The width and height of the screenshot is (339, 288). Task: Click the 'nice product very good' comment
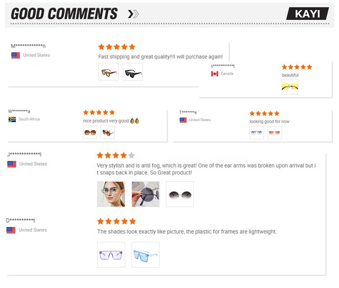[x=111, y=121]
